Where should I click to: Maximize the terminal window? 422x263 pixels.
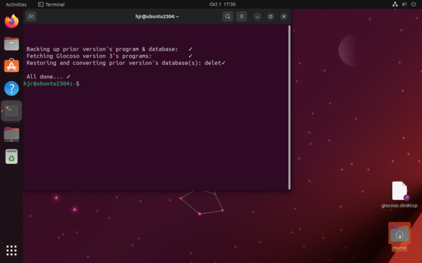[271, 16]
